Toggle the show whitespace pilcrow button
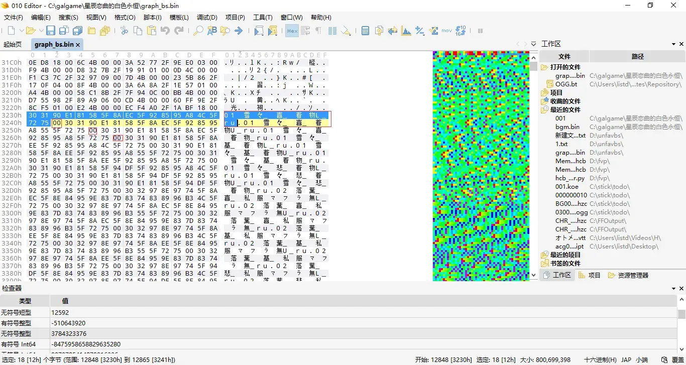 [318, 31]
